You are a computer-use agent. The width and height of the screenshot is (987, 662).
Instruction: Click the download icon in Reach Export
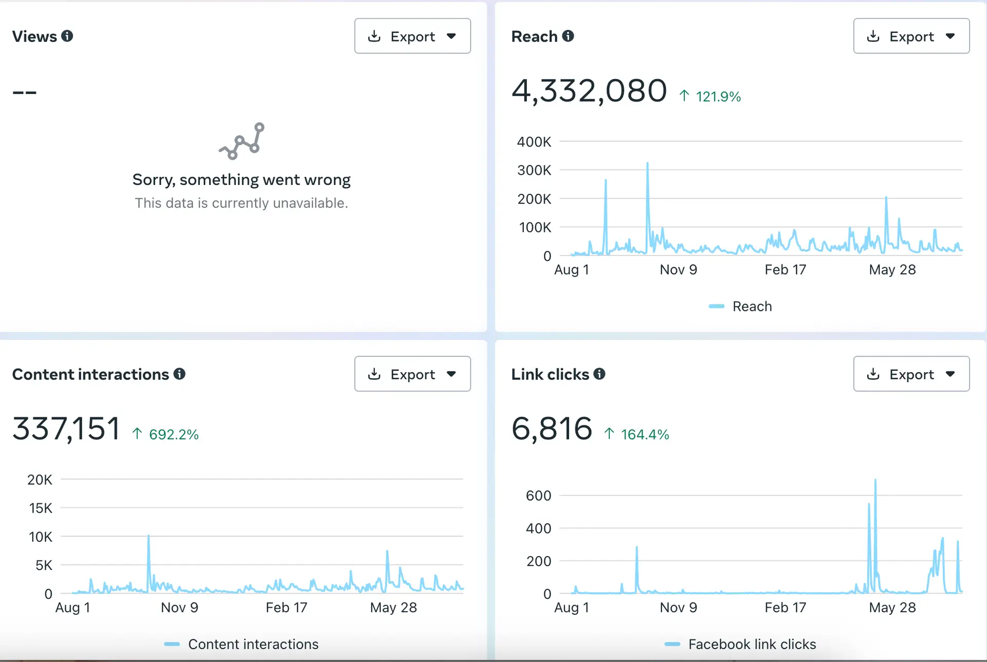[x=873, y=36]
